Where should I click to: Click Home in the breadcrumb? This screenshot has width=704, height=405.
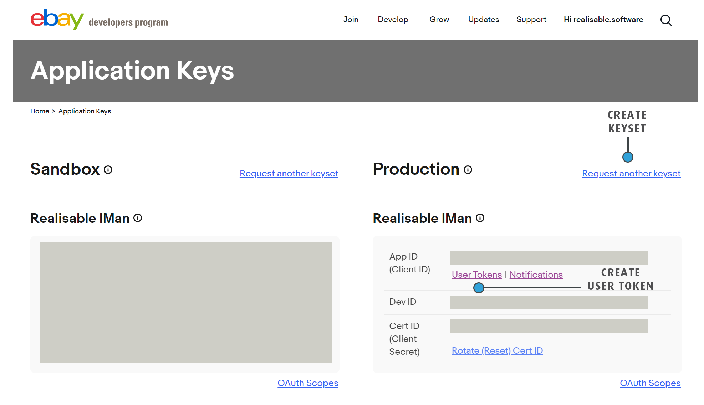pyautogui.click(x=40, y=111)
